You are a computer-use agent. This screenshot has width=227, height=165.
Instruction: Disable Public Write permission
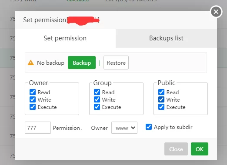click(x=161, y=99)
